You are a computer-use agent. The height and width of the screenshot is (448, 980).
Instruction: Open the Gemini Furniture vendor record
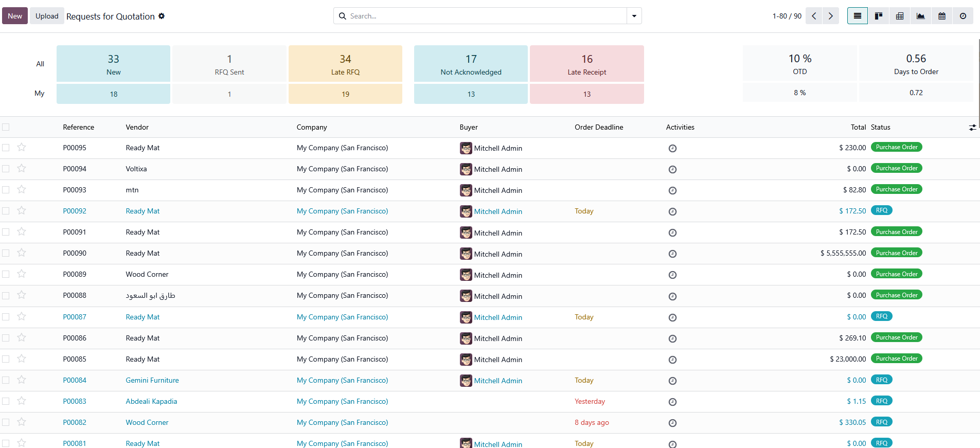coord(152,380)
